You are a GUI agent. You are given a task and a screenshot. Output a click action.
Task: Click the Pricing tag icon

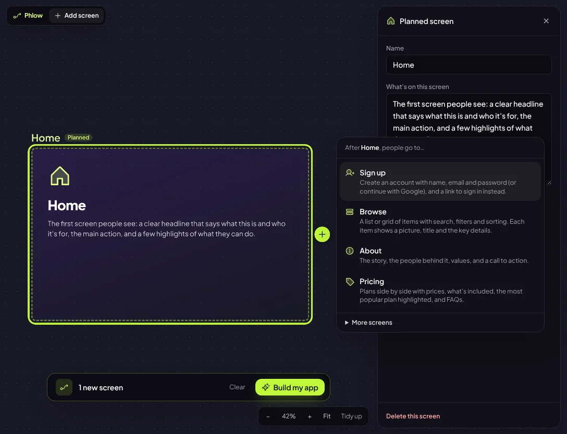[x=350, y=282]
